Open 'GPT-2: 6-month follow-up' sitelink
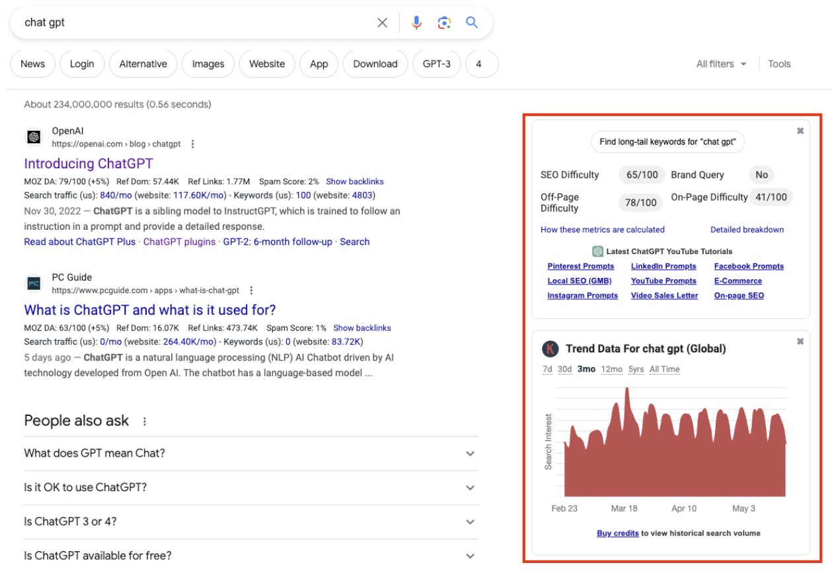Image resolution: width=838 pixels, height=573 pixels. click(278, 242)
